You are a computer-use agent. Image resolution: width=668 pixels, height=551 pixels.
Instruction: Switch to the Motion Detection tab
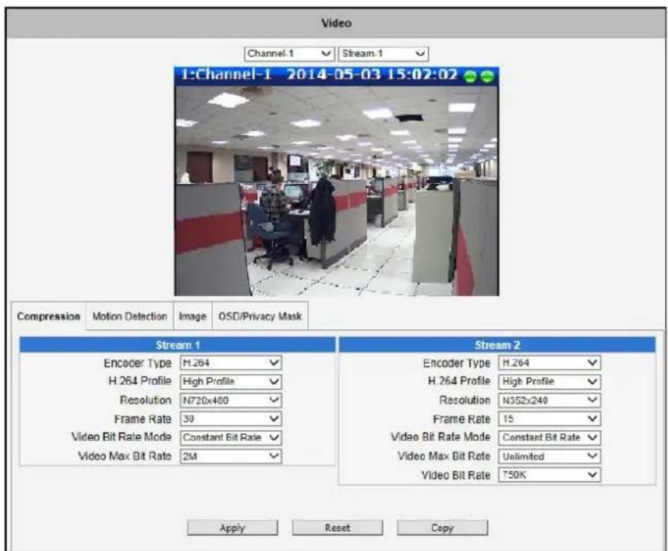coord(129,316)
